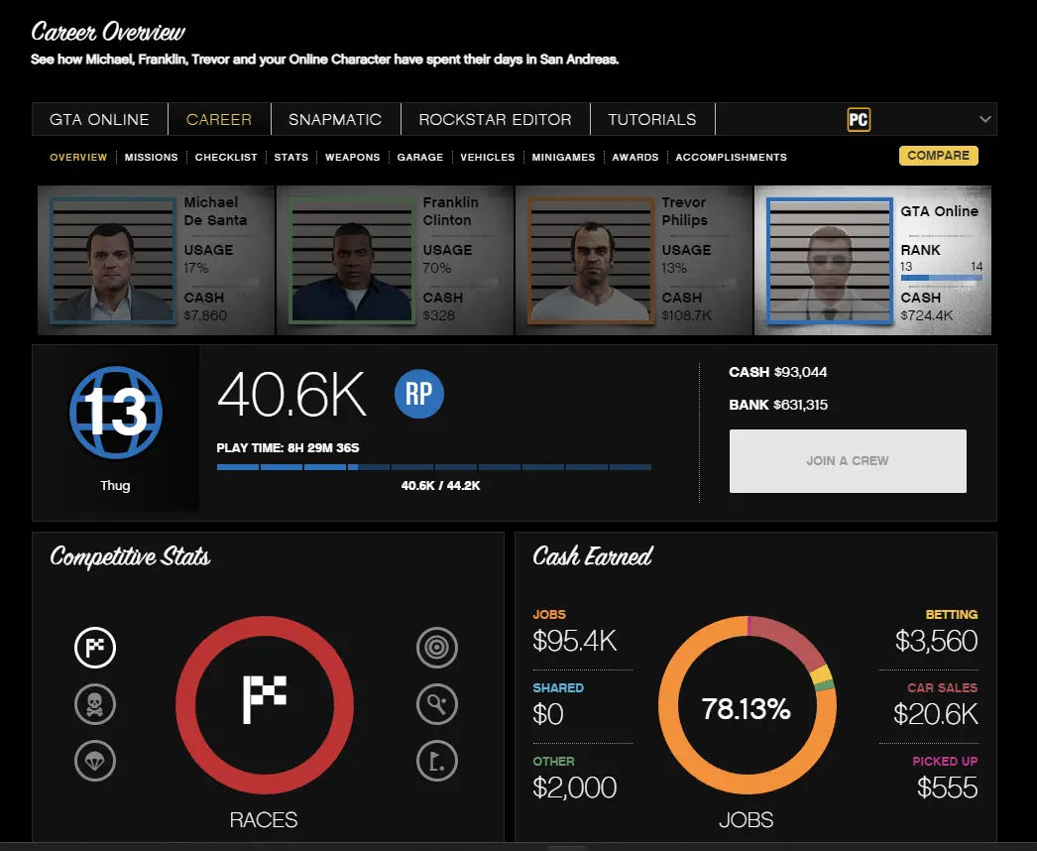Select the Tennis racket stat icon
The width and height of the screenshot is (1037, 851).
pyautogui.click(x=437, y=704)
